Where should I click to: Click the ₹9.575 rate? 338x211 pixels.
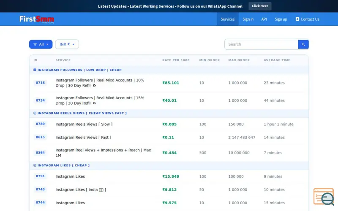tap(169, 203)
